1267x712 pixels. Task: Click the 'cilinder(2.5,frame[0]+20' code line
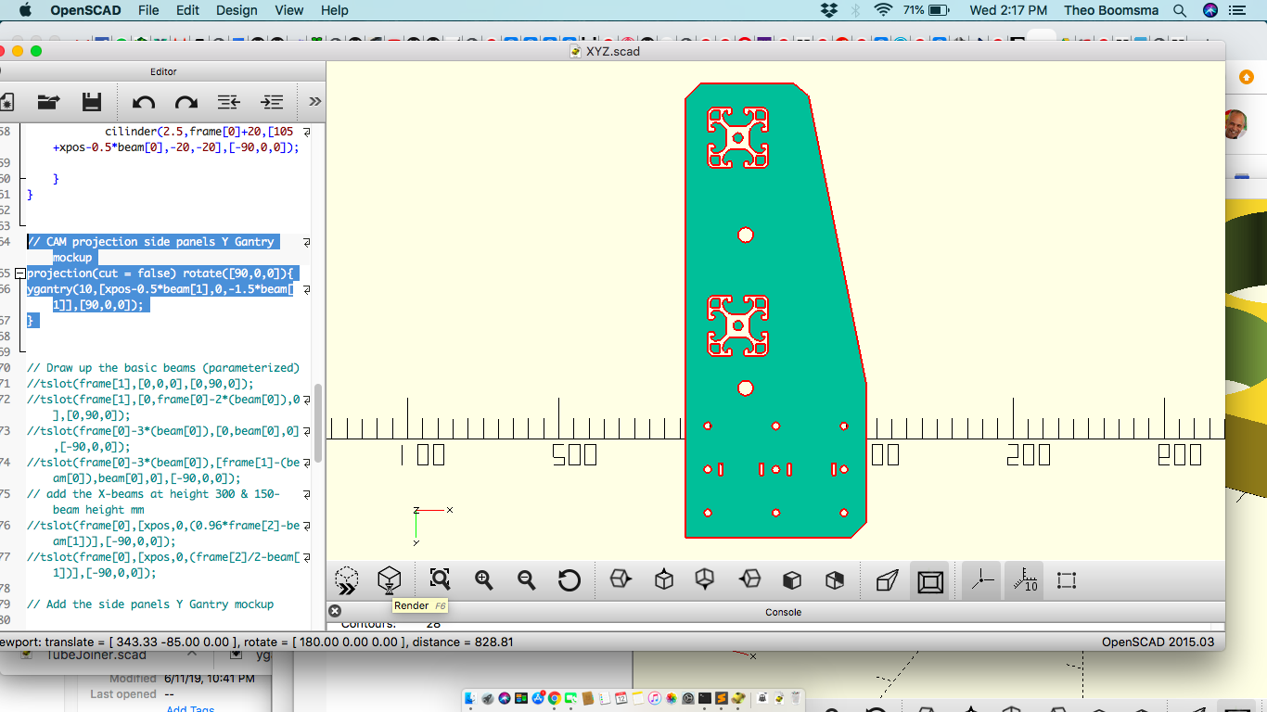(199, 132)
